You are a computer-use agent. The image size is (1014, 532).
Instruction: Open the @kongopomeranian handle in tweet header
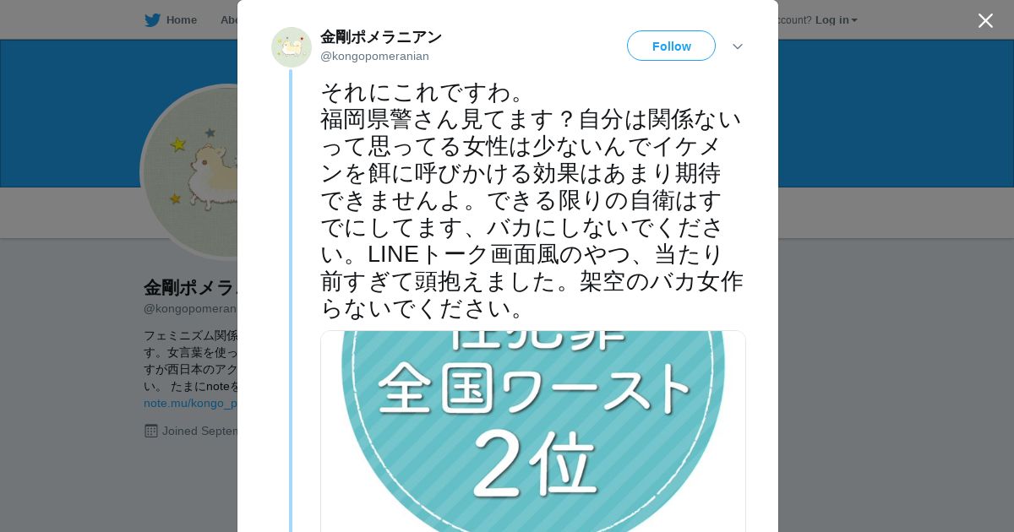coord(374,57)
